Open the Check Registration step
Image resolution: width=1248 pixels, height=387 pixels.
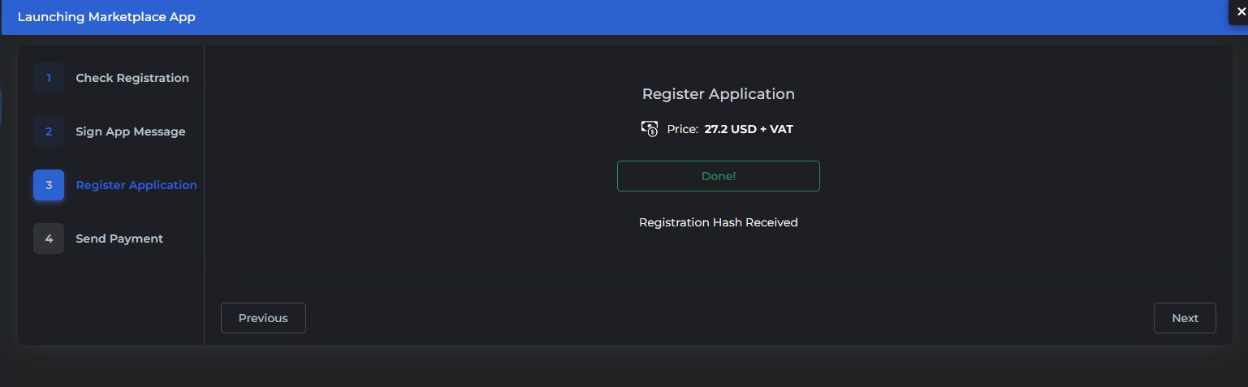click(132, 78)
